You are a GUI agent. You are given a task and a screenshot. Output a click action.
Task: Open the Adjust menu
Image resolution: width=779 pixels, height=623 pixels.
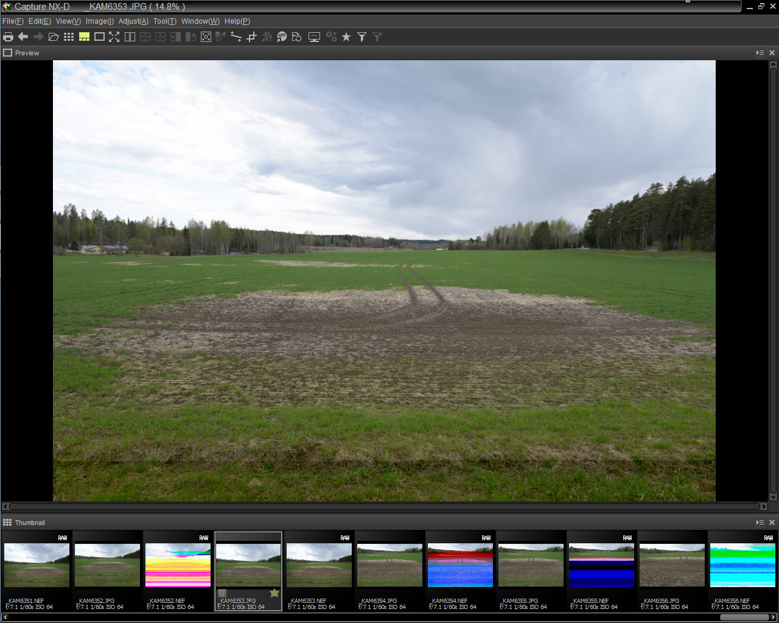(133, 21)
